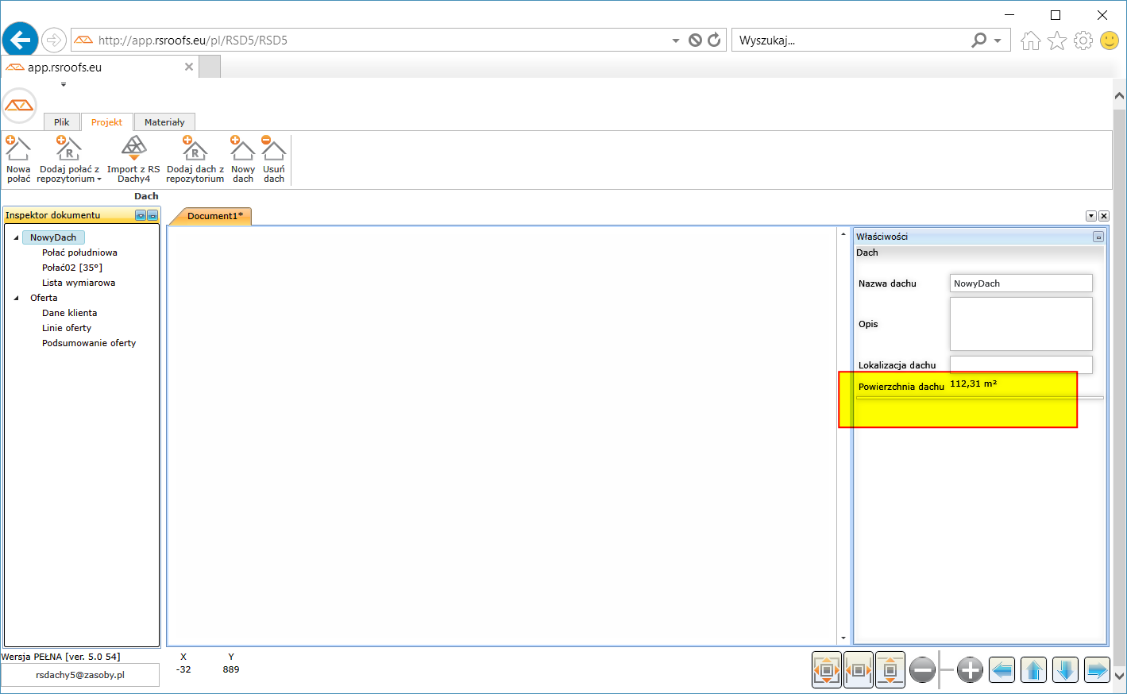Zoom in with the plus button
This screenshot has width=1127, height=694.
pyautogui.click(x=970, y=670)
